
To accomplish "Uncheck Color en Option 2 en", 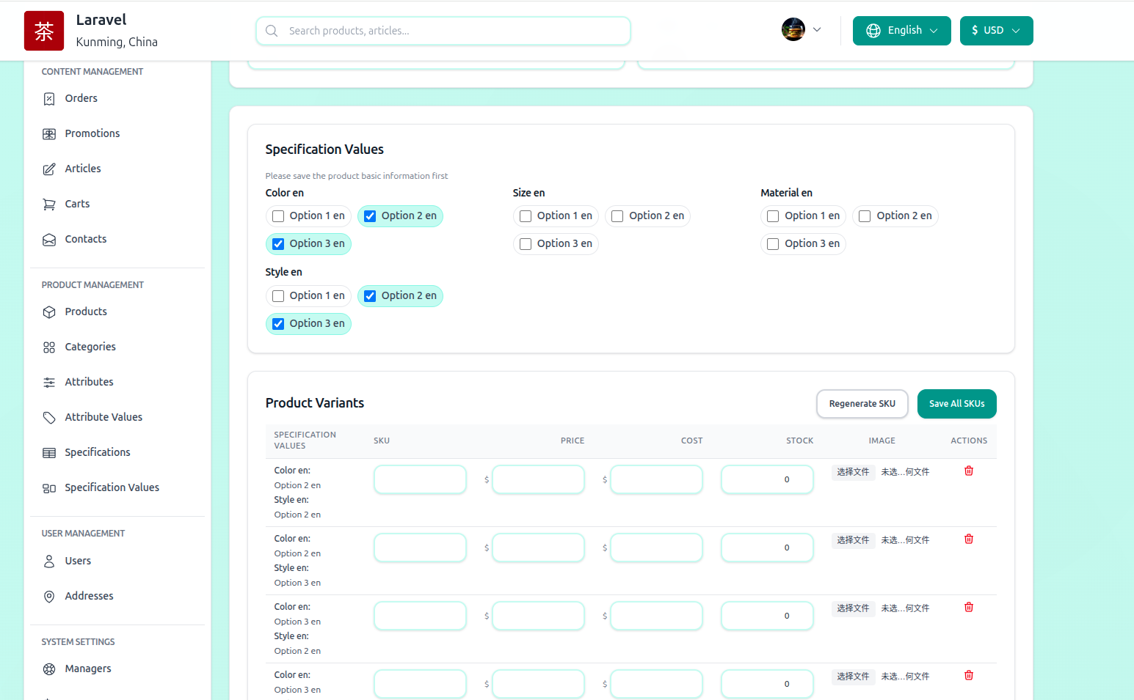I will (370, 216).
